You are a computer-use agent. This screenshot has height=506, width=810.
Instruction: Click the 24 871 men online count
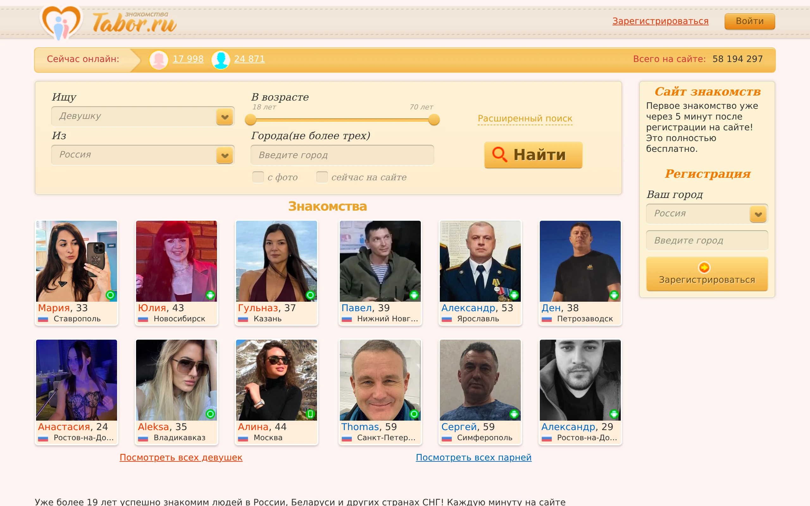tap(249, 59)
